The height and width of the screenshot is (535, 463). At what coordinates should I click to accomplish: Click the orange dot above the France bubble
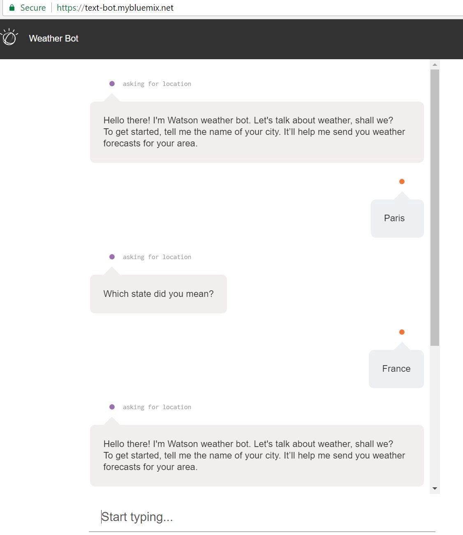[x=402, y=332]
